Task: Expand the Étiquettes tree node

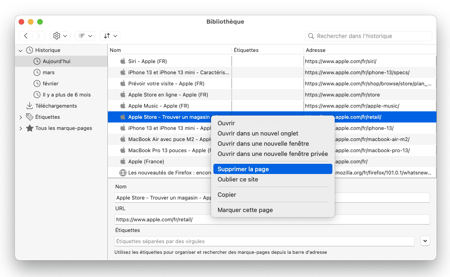Action: click(20, 117)
